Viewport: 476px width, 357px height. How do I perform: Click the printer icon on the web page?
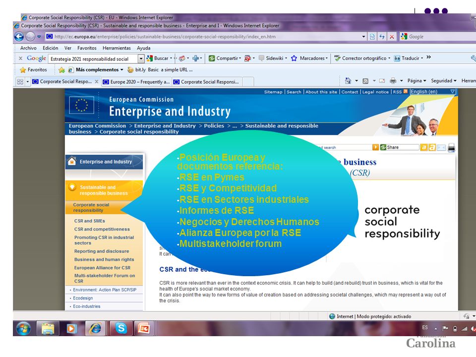[451, 148]
